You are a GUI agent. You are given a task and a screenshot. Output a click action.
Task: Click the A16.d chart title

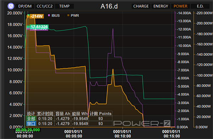click(109, 6)
